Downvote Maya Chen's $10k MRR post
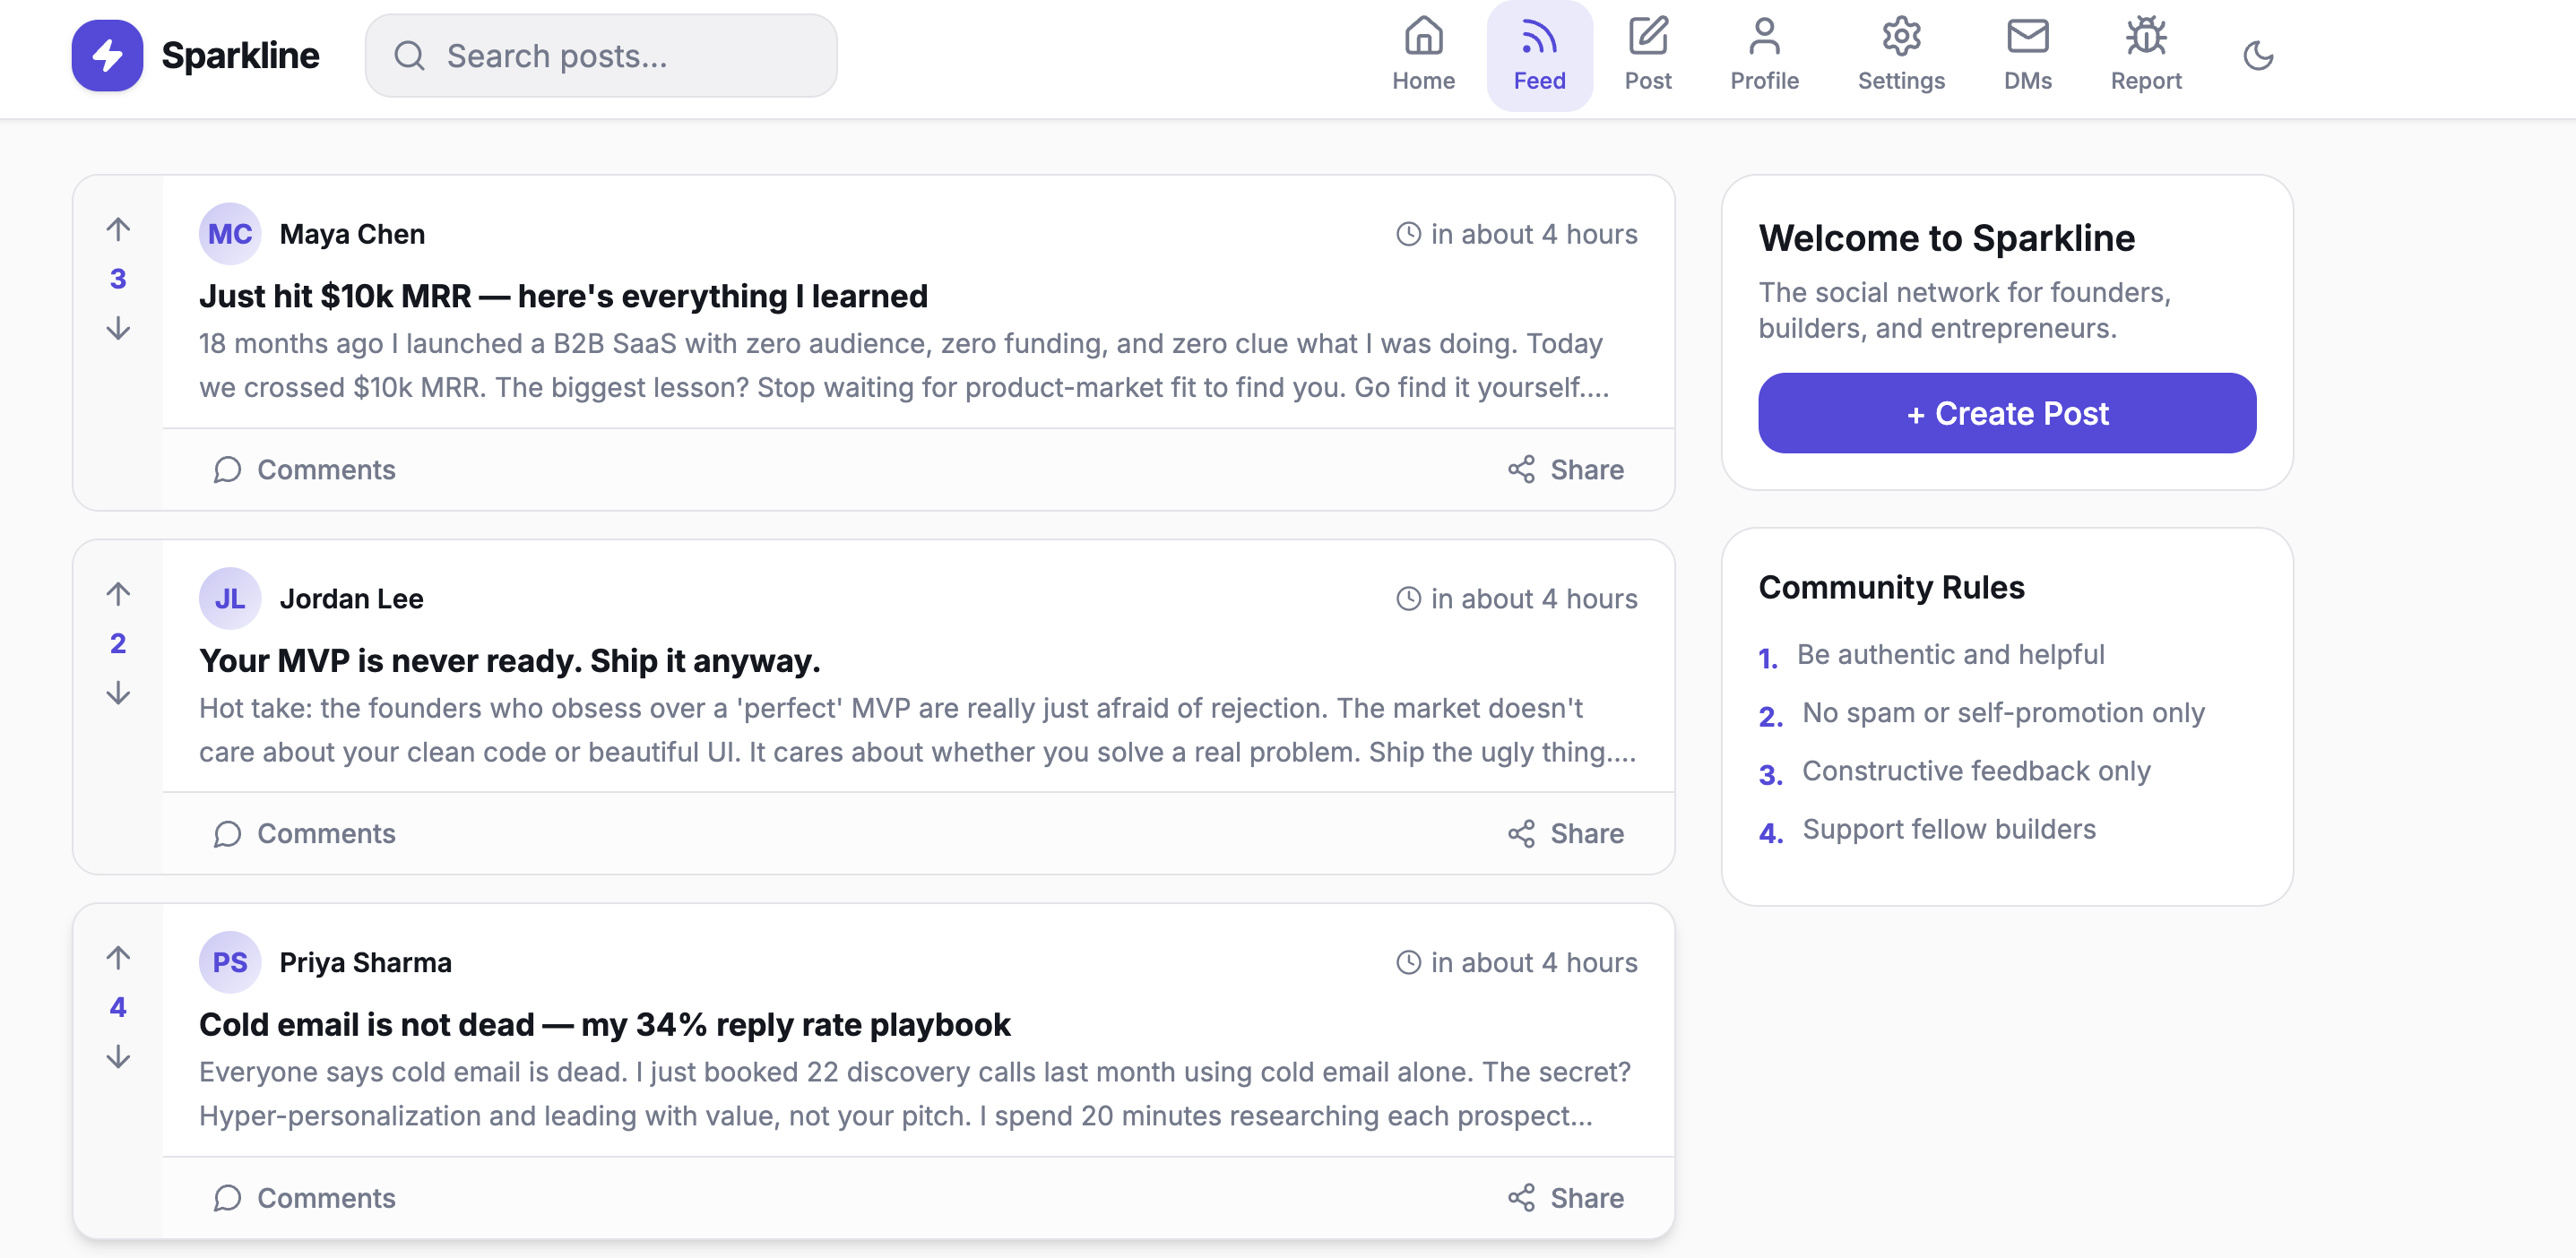2576x1258 pixels. click(118, 328)
